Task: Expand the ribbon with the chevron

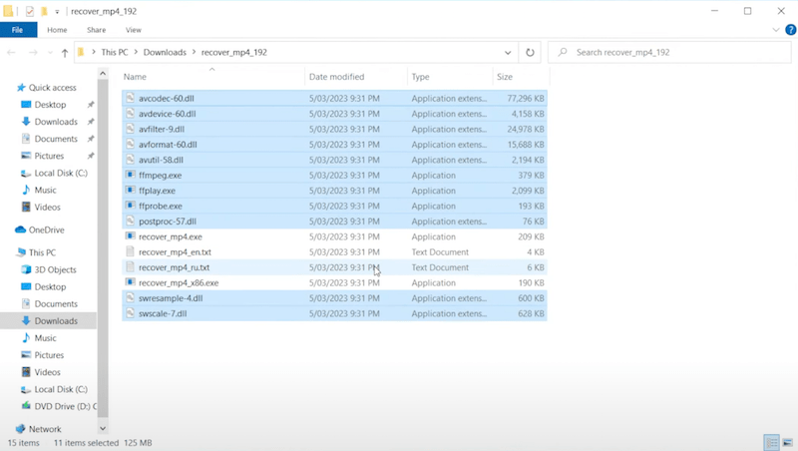Action: coord(776,30)
